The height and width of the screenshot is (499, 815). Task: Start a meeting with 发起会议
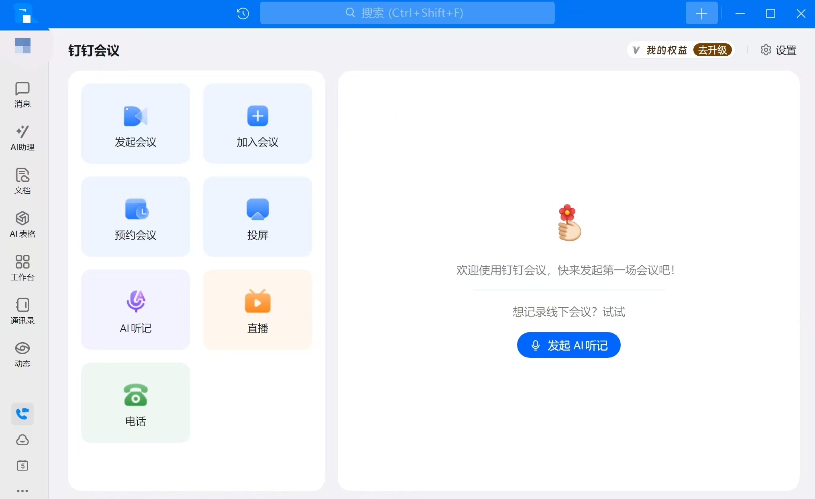tap(135, 124)
